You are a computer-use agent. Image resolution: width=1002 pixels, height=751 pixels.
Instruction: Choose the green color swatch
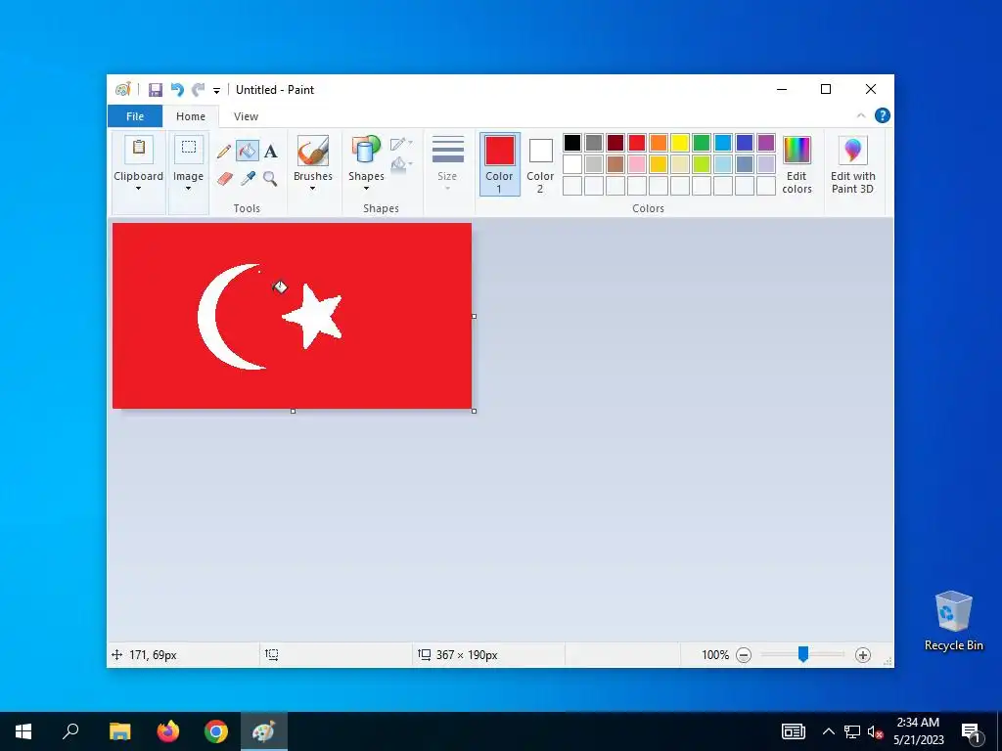coord(702,143)
